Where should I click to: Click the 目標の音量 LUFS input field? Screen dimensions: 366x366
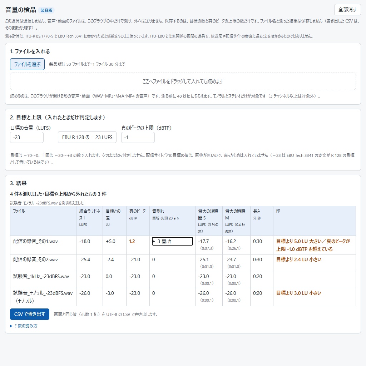(26, 137)
